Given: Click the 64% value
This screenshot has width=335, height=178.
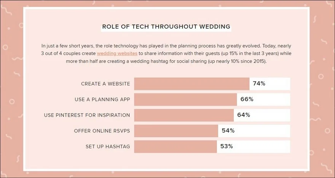Looking at the screenshot, I should pos(244,115).
